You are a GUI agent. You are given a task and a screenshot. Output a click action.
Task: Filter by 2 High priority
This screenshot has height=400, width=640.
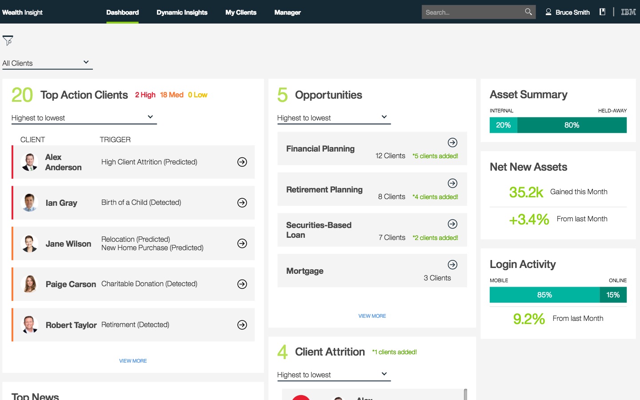pos(145,95)
